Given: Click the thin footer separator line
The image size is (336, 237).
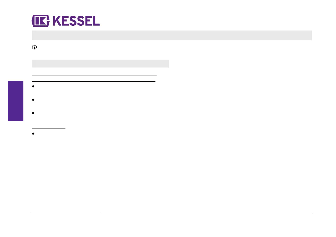Looking at the screenshot, I should (x=172, y=213).
